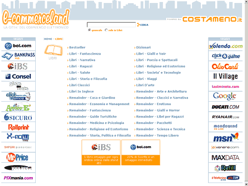Open Libri - Storia e Filosofia link
The height and width of the screenshot is (186, 248).
tap(88, 79)
